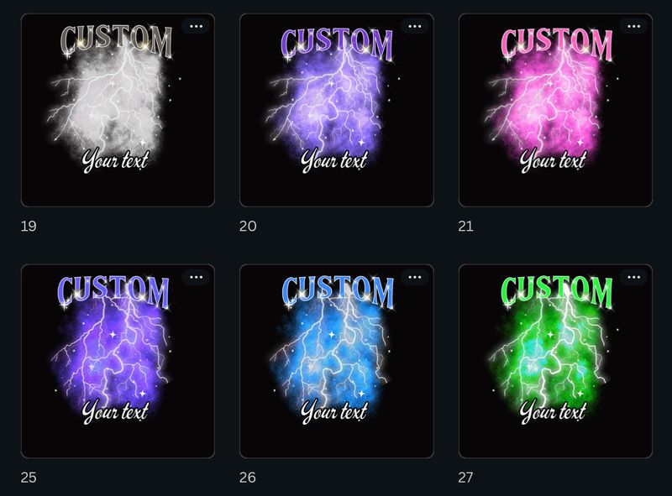The width and height of the screenshot is (672, 496).
Task: Click 'Your text' on the green design
Action: click(553, 412)
